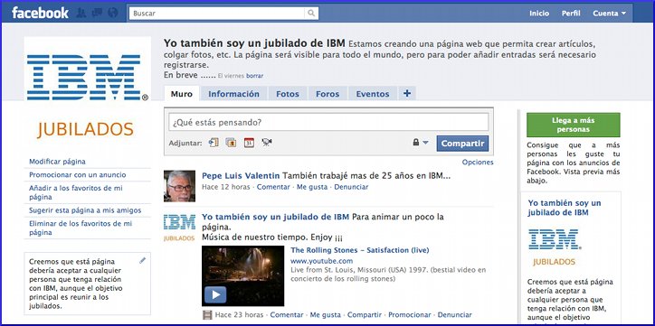This screenshot has width=655, height=326.
Task: Open Pepe Luis Valentin's profile photo
Action: (179, 186)
